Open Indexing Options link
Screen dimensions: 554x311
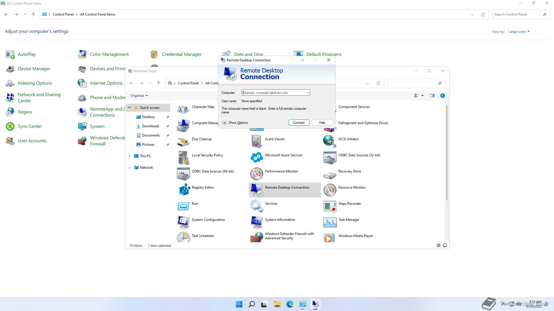[35, 83]
